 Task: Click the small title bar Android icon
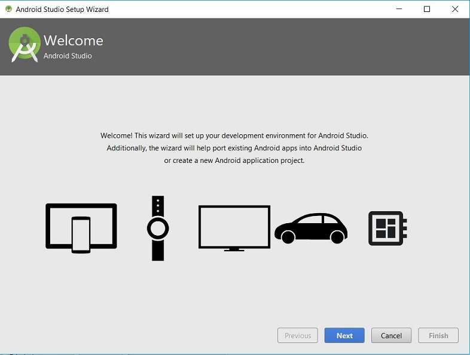(8, 9)
